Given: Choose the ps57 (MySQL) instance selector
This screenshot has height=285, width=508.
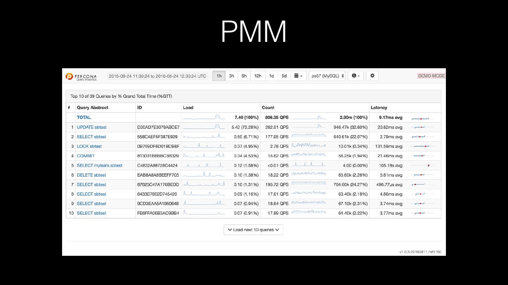Looking at the screenshot, I should pos(327,76).
